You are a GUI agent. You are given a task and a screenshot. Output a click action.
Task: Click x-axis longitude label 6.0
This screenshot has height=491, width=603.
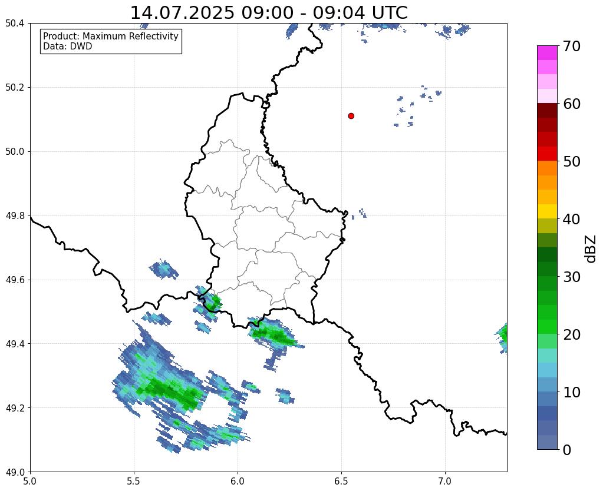238,481
